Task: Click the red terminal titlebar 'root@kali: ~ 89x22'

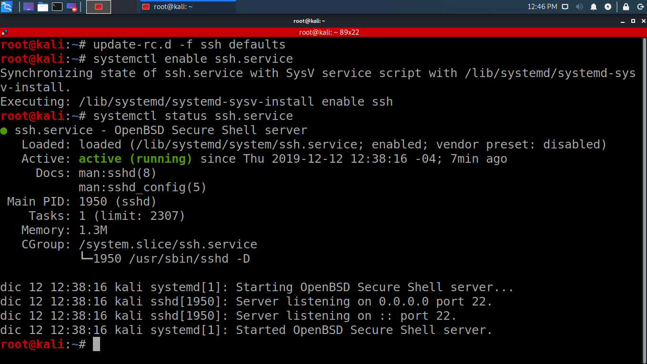Action: 329,32
